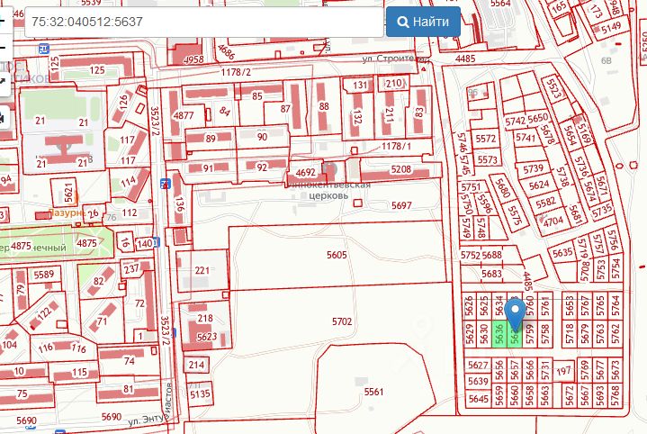Click the blue location pin marker
The height and width of the screenshot is (434, 647).
click(515, 316)
